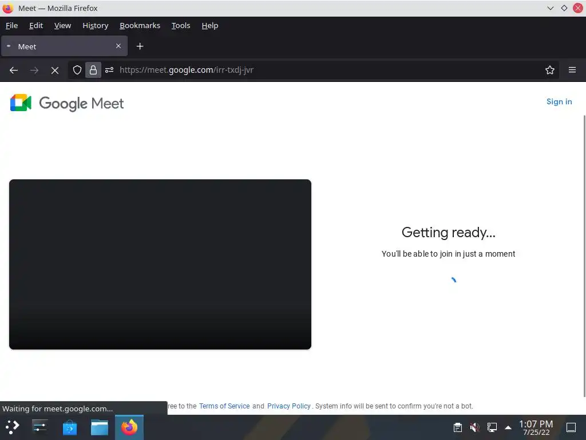586x440 pixels.
Task: Select the Meet browser tab
Action: [x=64, y=46]
